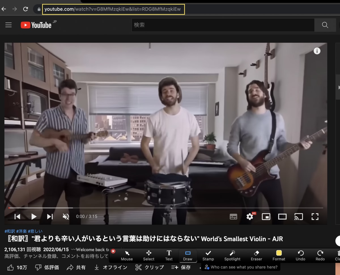Viewport: 340px width, 275px height.
Task: Click the 2,106,131 回視聴 view count
Action: (22, 249)
